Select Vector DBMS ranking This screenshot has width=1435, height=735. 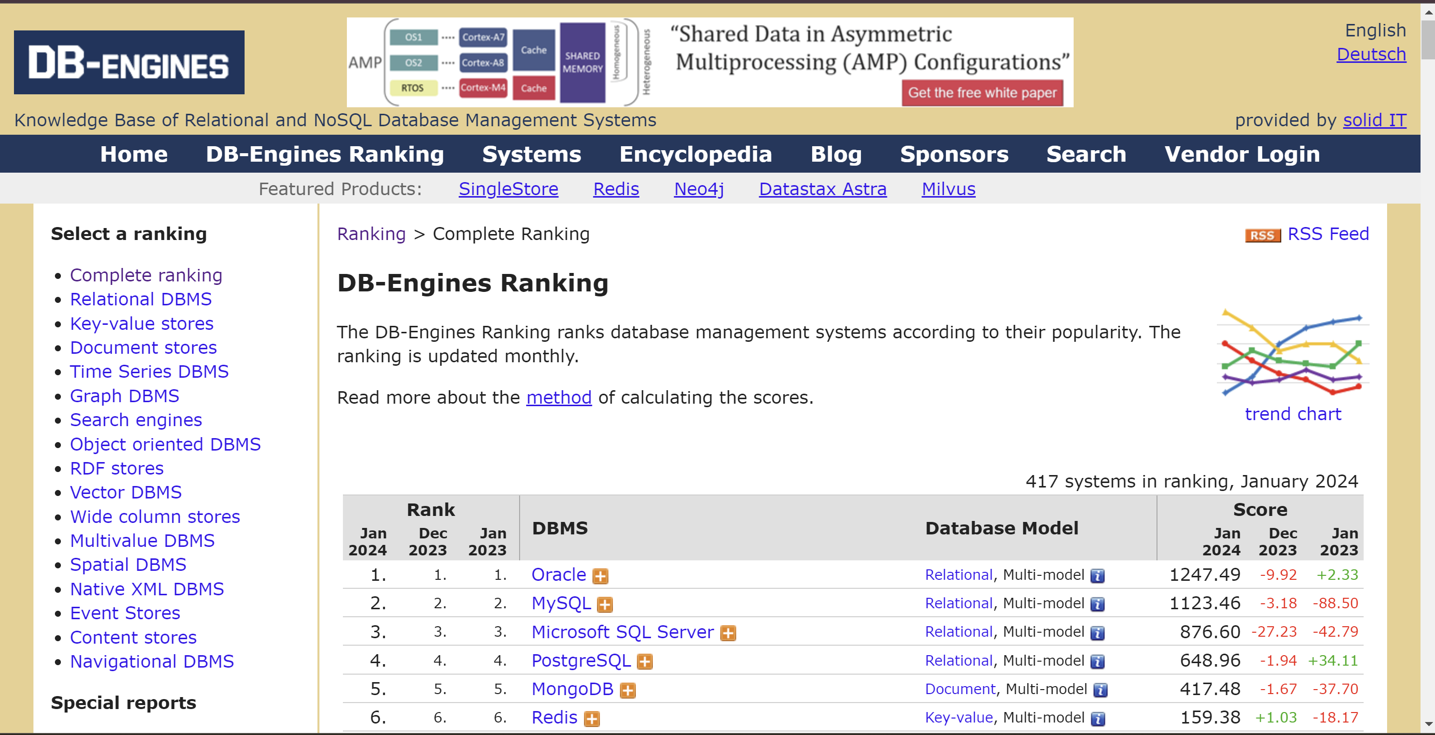point(126,492)
